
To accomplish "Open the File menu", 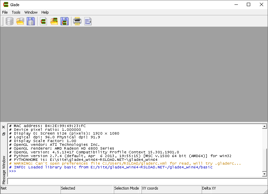I will (5, 12).
